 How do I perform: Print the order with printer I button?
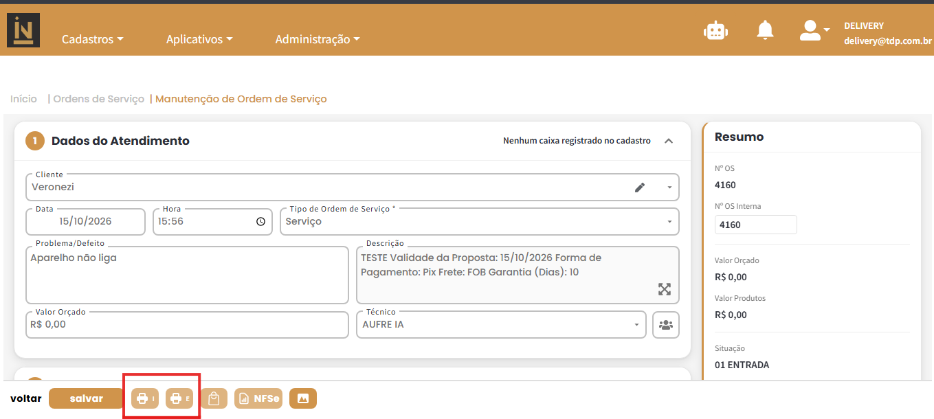coord(145,398)
